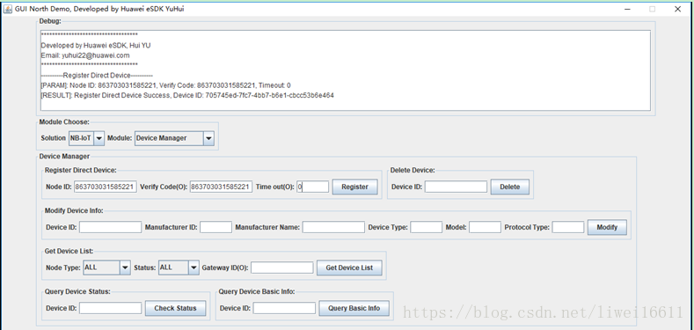Focus the Node ID input field
The image size is (694, 330).
[x=106, y=187]
